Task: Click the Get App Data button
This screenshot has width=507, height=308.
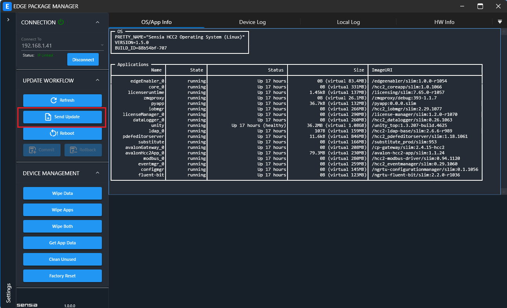Action: click(x=63, y=243)
